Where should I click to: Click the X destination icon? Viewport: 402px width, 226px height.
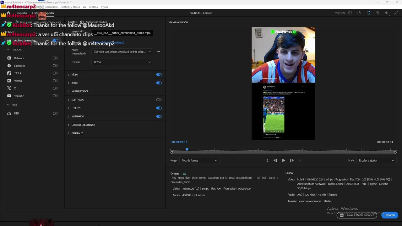click(9, 88)
